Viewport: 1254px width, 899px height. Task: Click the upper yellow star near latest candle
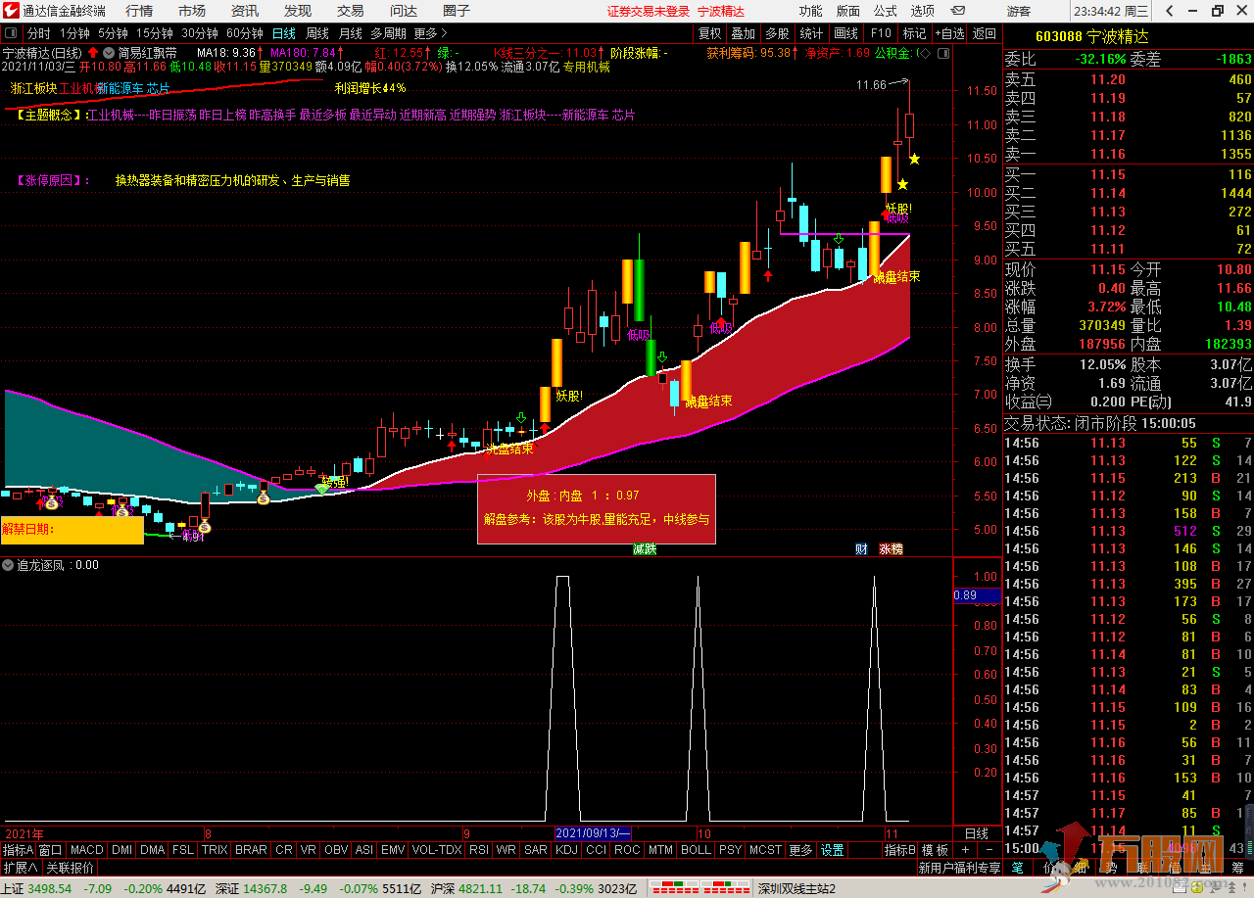[x=914, y=159]
